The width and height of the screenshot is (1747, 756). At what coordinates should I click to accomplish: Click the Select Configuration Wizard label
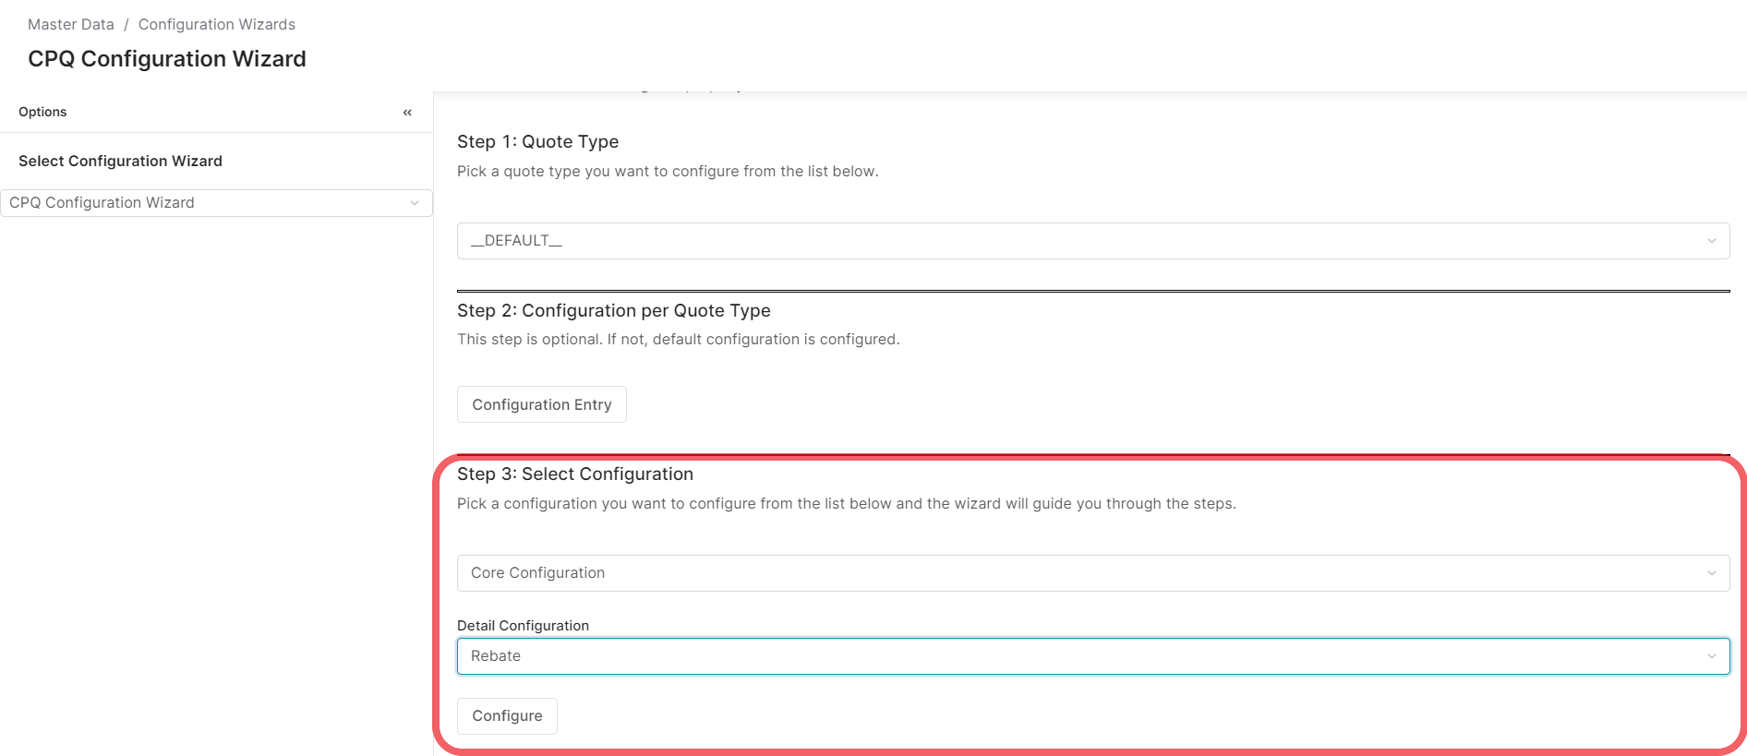(x=120, y=161)
